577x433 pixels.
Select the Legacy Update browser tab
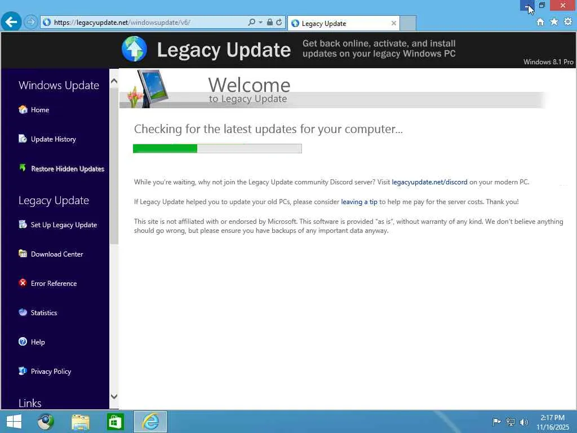coord(343,23)
